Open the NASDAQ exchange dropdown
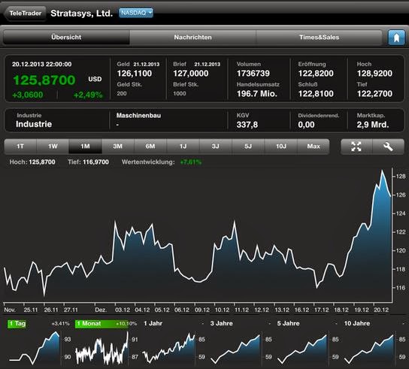 136,13
